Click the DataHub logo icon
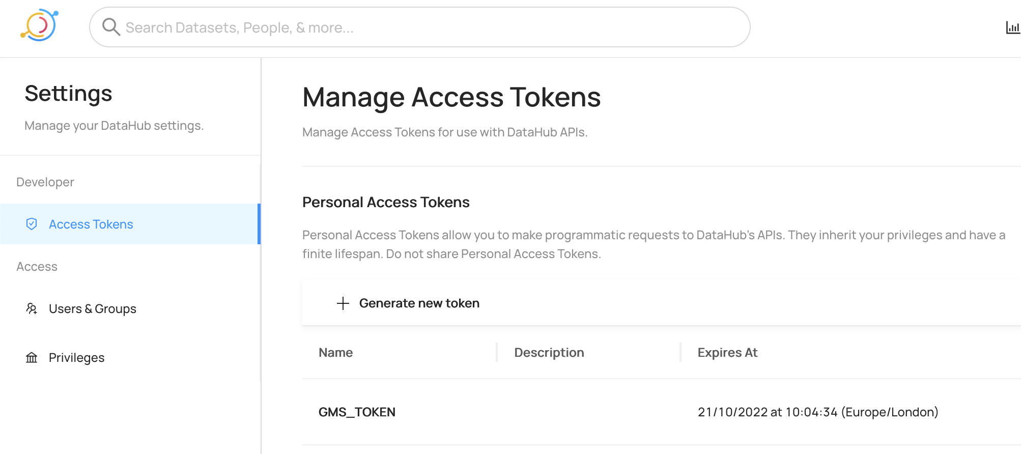The height and width of the screenshot is (454, 1021). coord(40,25)
